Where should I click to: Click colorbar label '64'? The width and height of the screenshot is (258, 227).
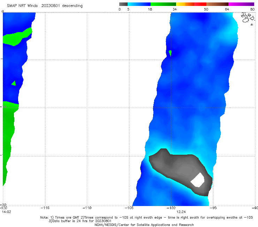pos(227,9)
